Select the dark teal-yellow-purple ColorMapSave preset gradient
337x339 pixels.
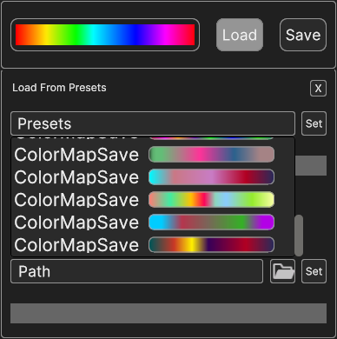[211, 245]
